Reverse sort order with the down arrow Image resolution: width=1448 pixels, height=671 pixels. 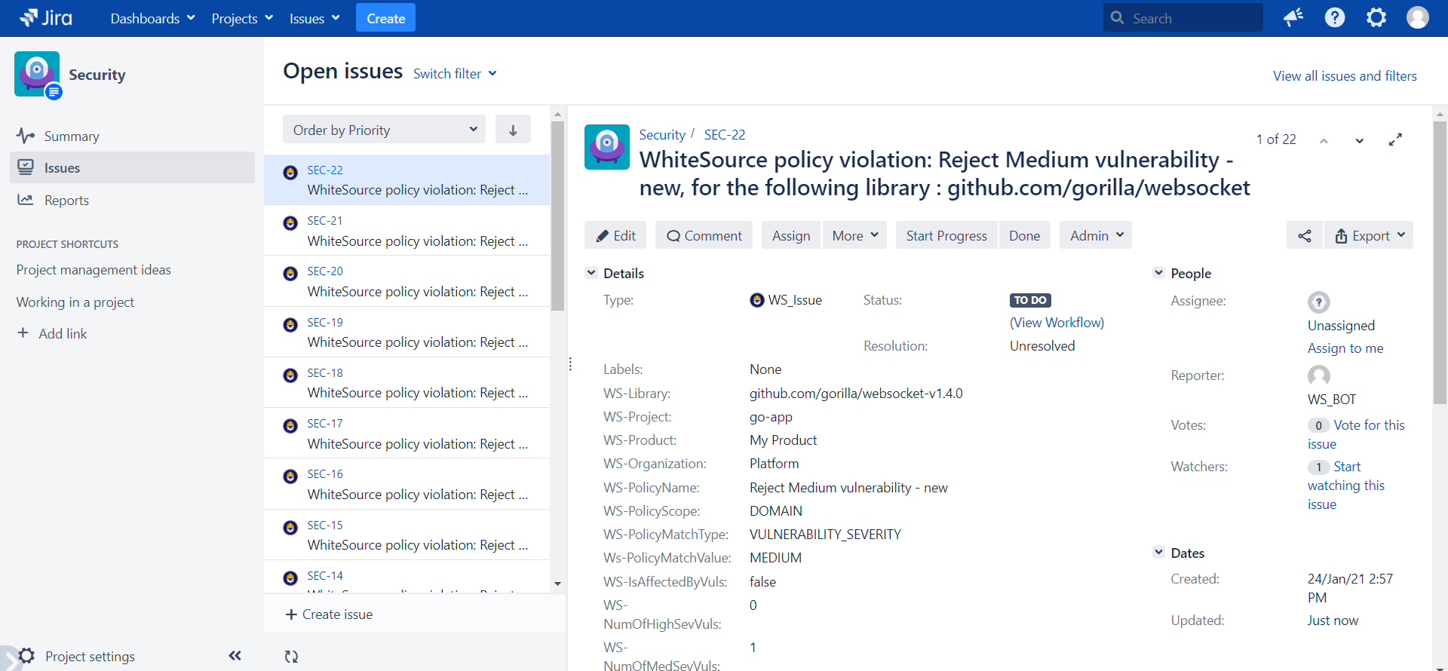coord(513,130)
